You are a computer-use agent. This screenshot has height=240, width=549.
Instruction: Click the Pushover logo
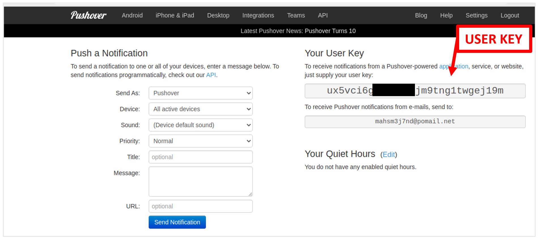pos(88,15)
